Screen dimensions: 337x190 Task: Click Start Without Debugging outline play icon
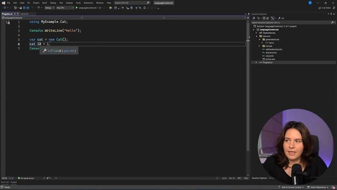tap(100, 8)
